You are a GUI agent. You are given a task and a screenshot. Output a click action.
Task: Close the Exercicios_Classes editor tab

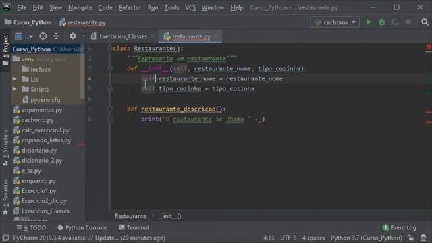(153, 36)
